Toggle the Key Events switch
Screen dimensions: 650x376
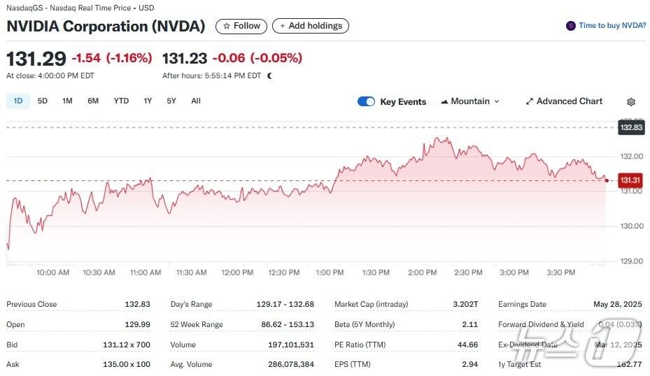pyautogui.click(x=366, y=101)
